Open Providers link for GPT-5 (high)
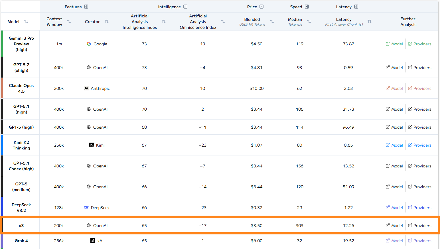 coord(419,127)
